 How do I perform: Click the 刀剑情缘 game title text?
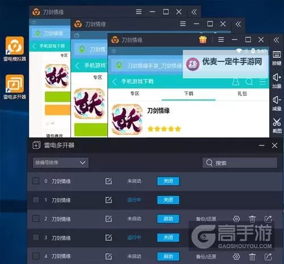coord(158,111)
